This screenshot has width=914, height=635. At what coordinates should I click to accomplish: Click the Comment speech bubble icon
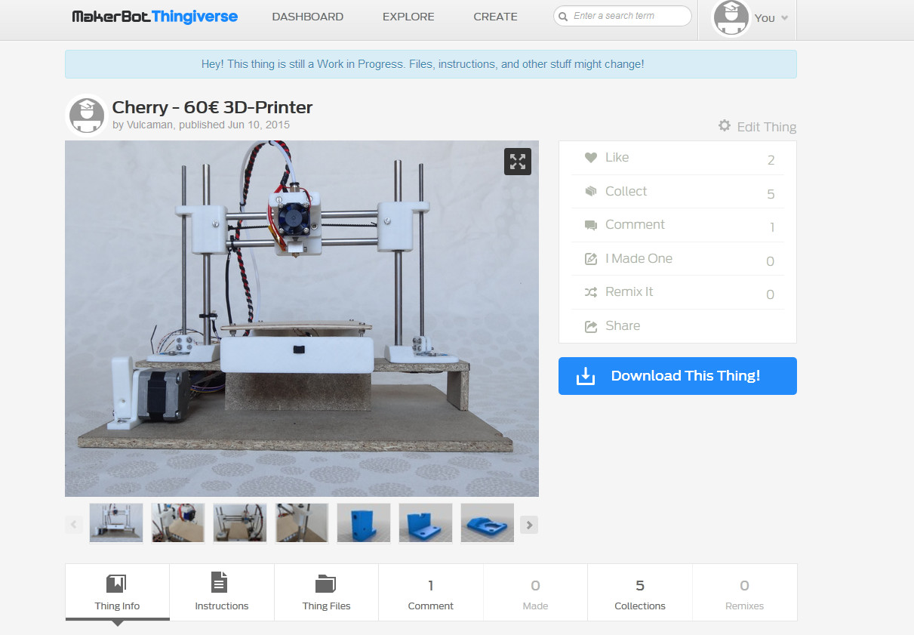pos(591,225)
